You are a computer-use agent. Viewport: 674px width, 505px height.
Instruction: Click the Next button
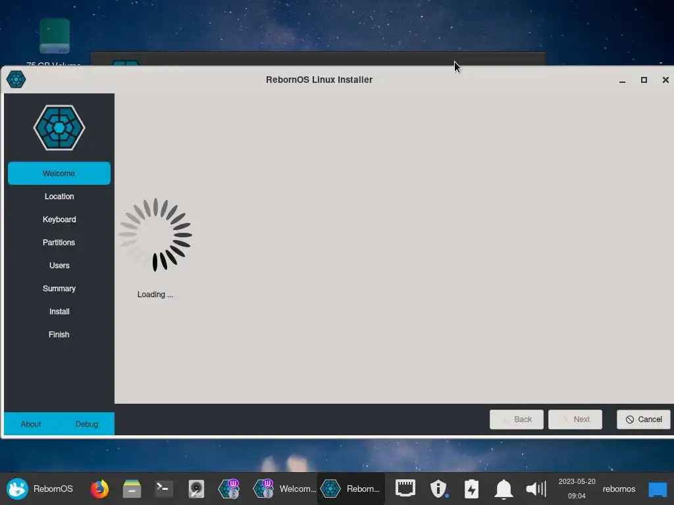click(x=575, y=419)
